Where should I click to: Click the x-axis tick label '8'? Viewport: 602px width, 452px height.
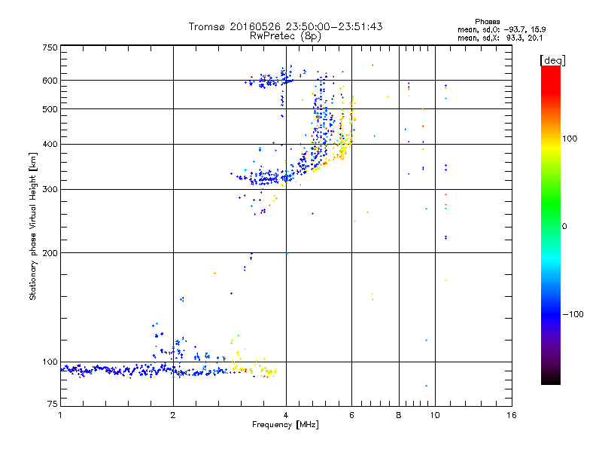pos(399,415)
